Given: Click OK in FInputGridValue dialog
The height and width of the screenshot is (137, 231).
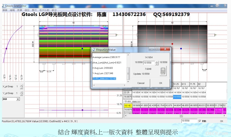Looking at the screenshot, I should [x=161, y=83].
